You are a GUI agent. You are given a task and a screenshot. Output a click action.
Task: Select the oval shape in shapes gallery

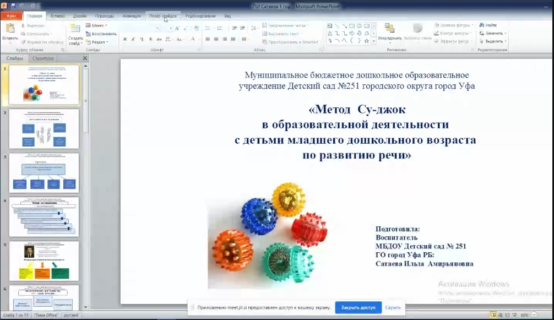pos(359,25)
